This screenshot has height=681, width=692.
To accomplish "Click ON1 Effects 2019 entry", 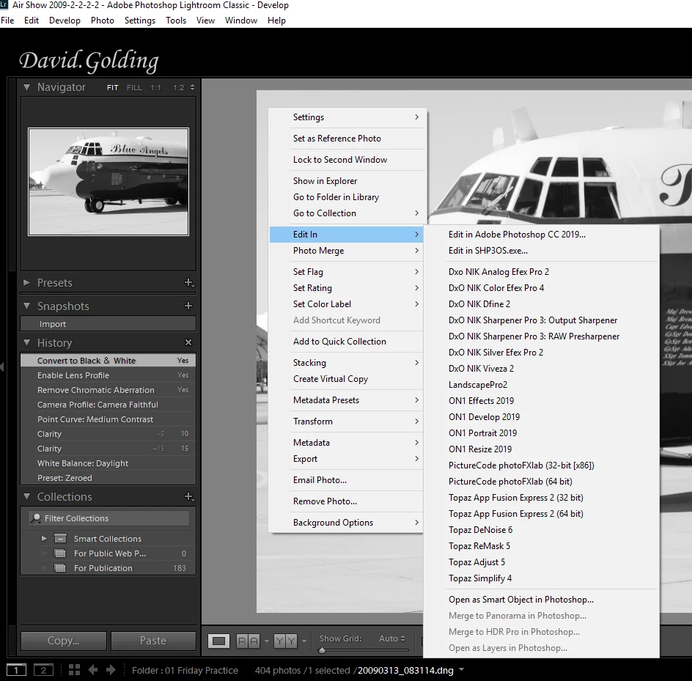I will click(541, 401).
